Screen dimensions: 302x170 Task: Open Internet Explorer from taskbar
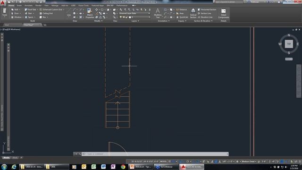14,167
